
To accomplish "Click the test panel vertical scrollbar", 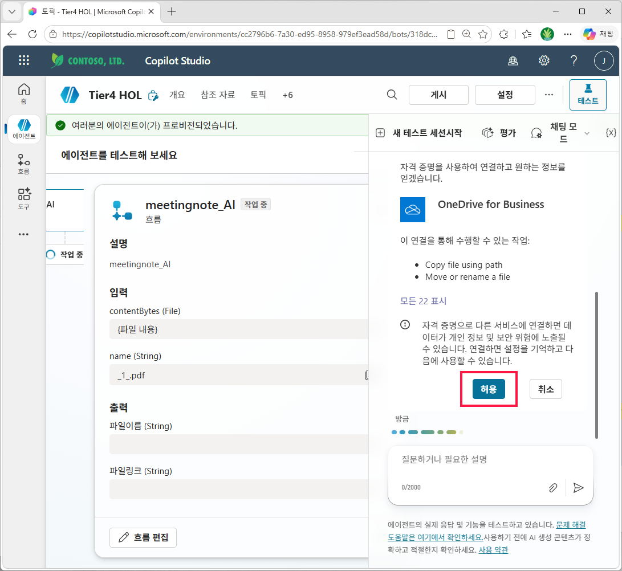I will (x=596, y=365).
